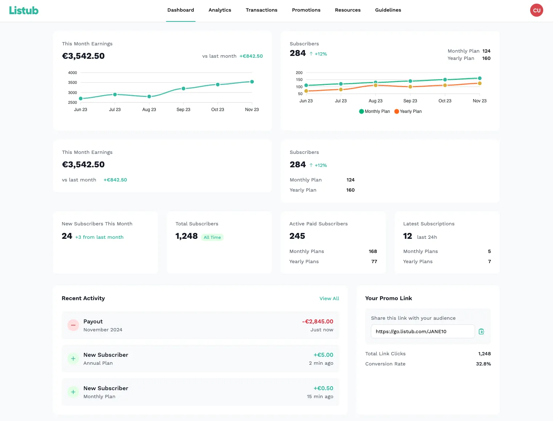Viewport: 553px width, 421px height.
Task: Click the Nov 23 point on the earnings chart
Action: (x=252, y=82)
